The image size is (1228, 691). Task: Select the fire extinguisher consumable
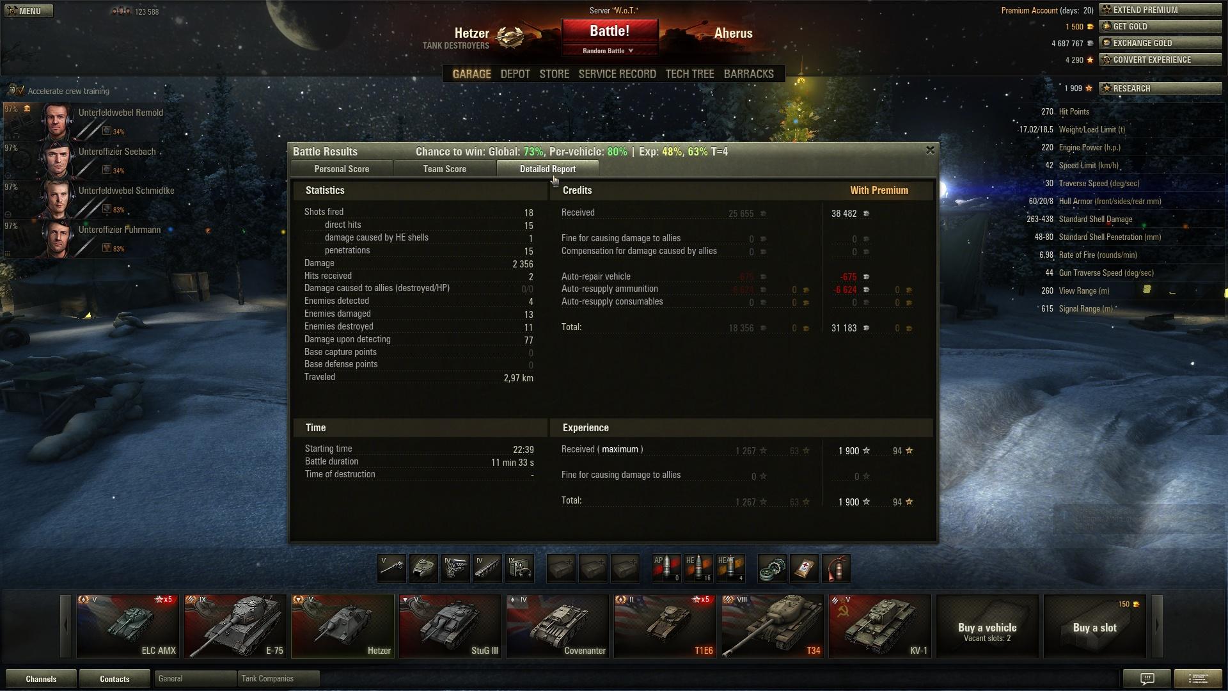[x=836, y=568]
